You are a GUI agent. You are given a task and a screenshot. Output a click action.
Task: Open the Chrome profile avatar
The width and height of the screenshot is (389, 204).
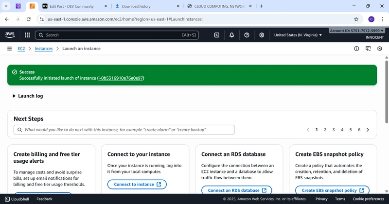click(x=371, y=19)
